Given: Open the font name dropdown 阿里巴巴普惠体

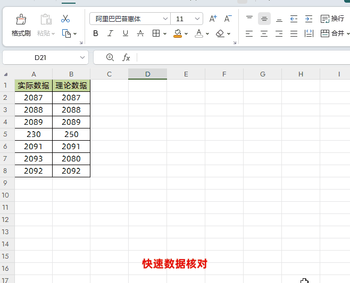Looking at the screenshot, I should [165, 19].
